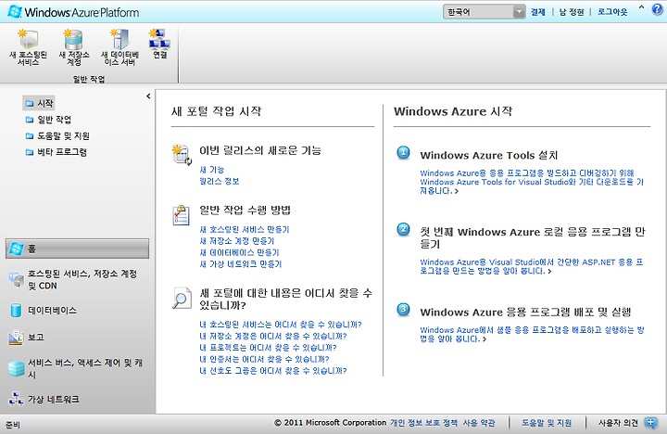The image size is (667, 434).
Task: Click the step 1 number icon
Action: pos(403,152)
